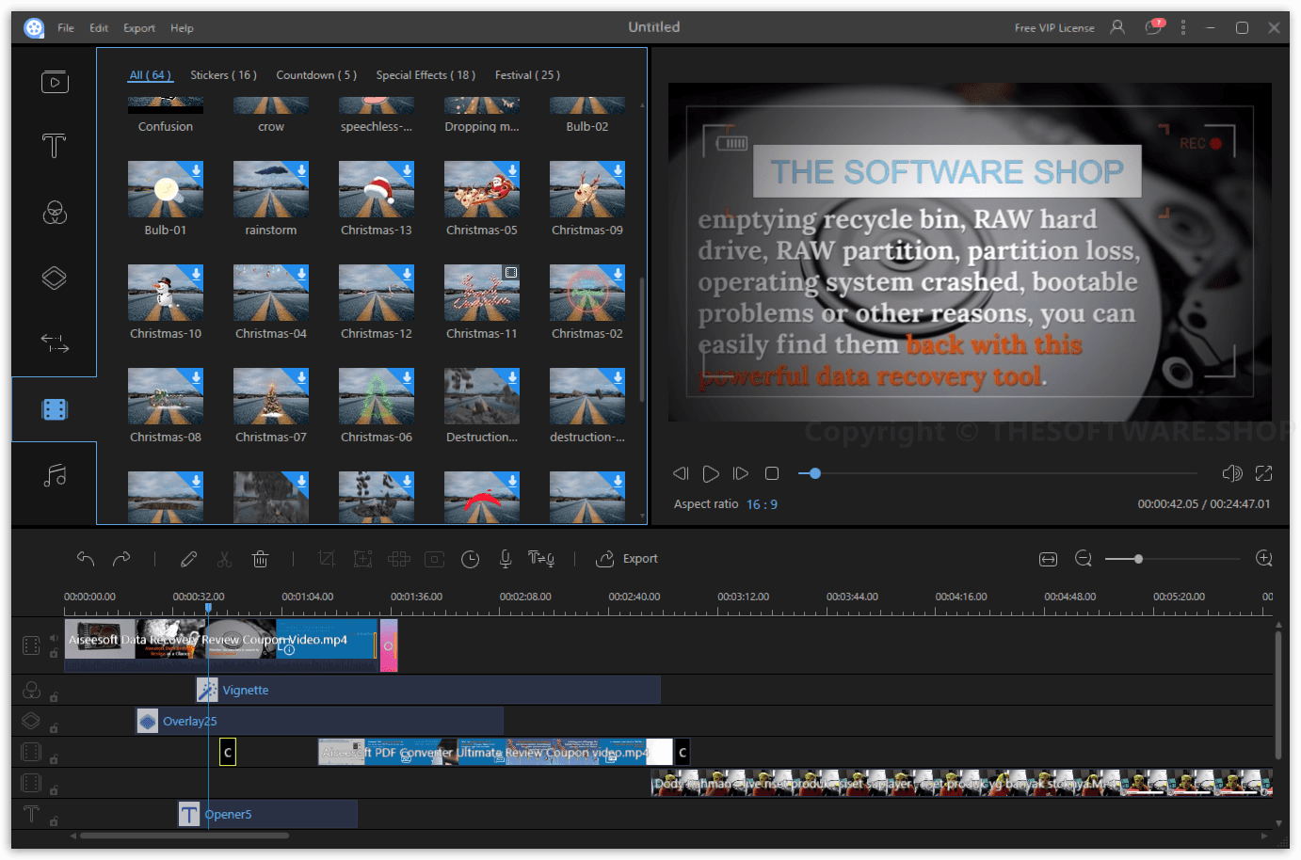Click the Edit pencil tool

click(188, 559)
